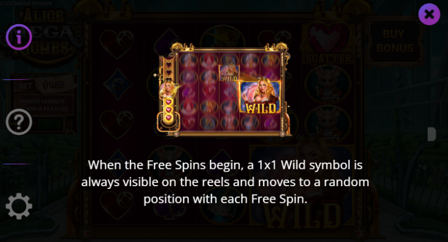Click the Free Spins description text
The image size is (448, 242).
pos(225,182)
